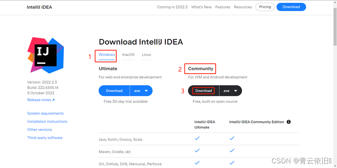Open Third-party software link
The width and height of the screenshot is (337, 168).
point(45,138)
